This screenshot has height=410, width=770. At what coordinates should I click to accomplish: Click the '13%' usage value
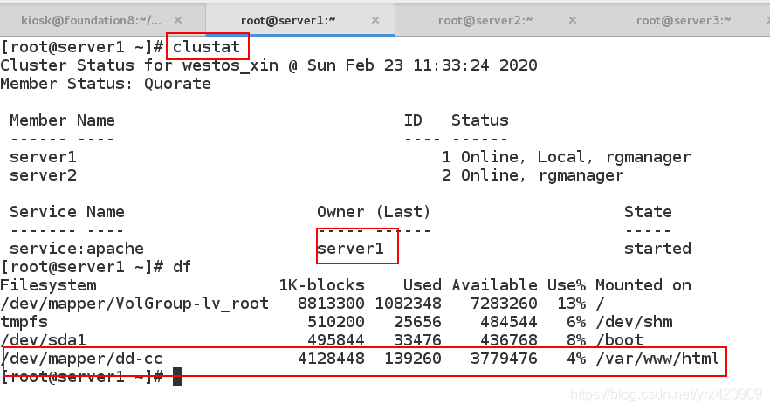point(572,304)
